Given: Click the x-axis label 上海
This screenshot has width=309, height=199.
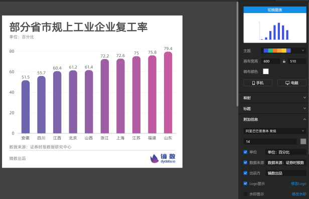Looking at the screenshot, I should point(120,138).
